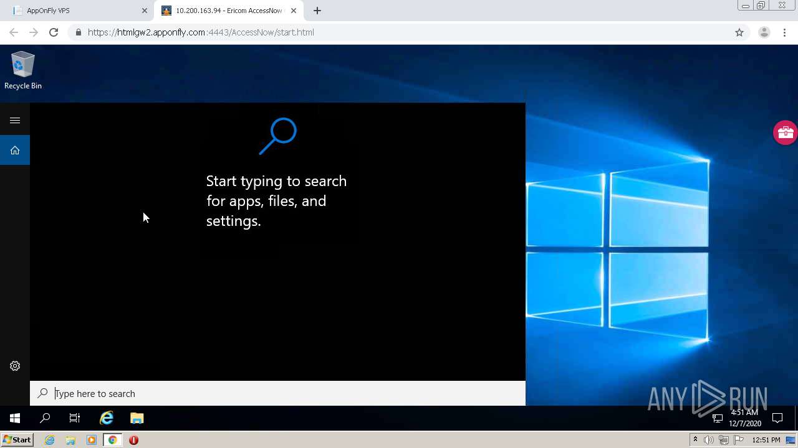Viewport: 798px width, 448px height.
Task: Click the 'Type here to search' field
Action: (x=277, y=393)
